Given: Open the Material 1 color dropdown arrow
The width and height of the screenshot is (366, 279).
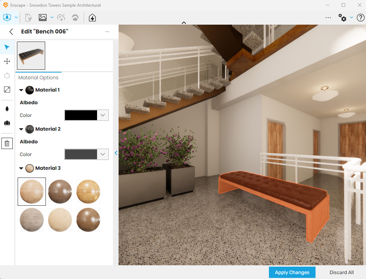Looking at the screenshot, I should [x=103, y=115].
